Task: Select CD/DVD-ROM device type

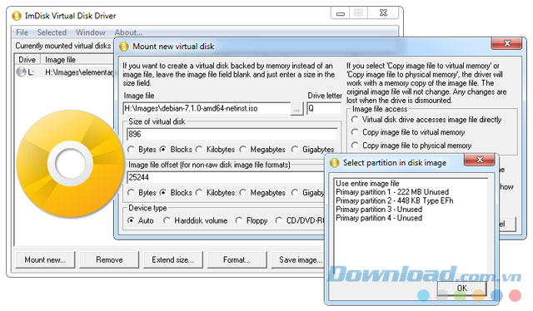Action: pyautogui.click(x=300, y=220)
